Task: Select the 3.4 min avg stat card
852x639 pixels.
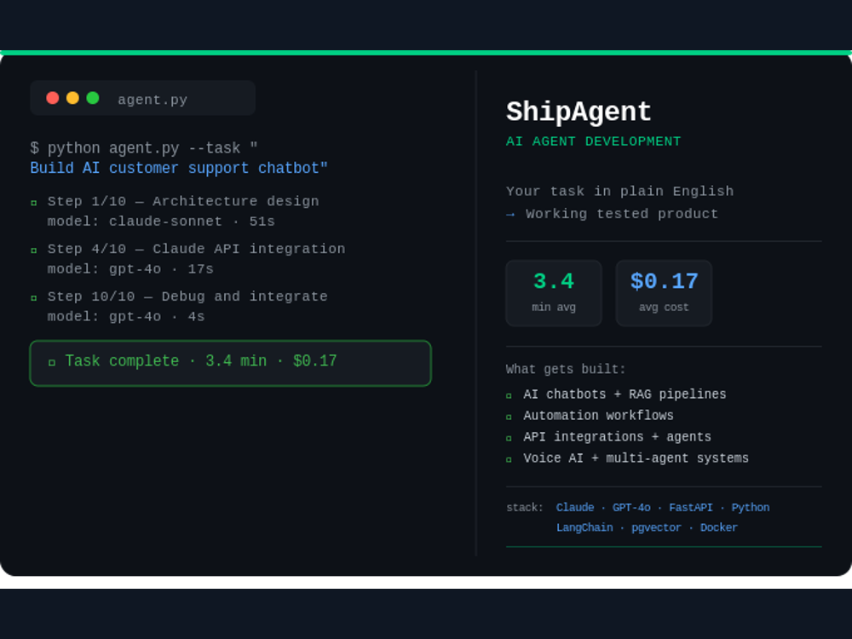Action: click(554, 292)
